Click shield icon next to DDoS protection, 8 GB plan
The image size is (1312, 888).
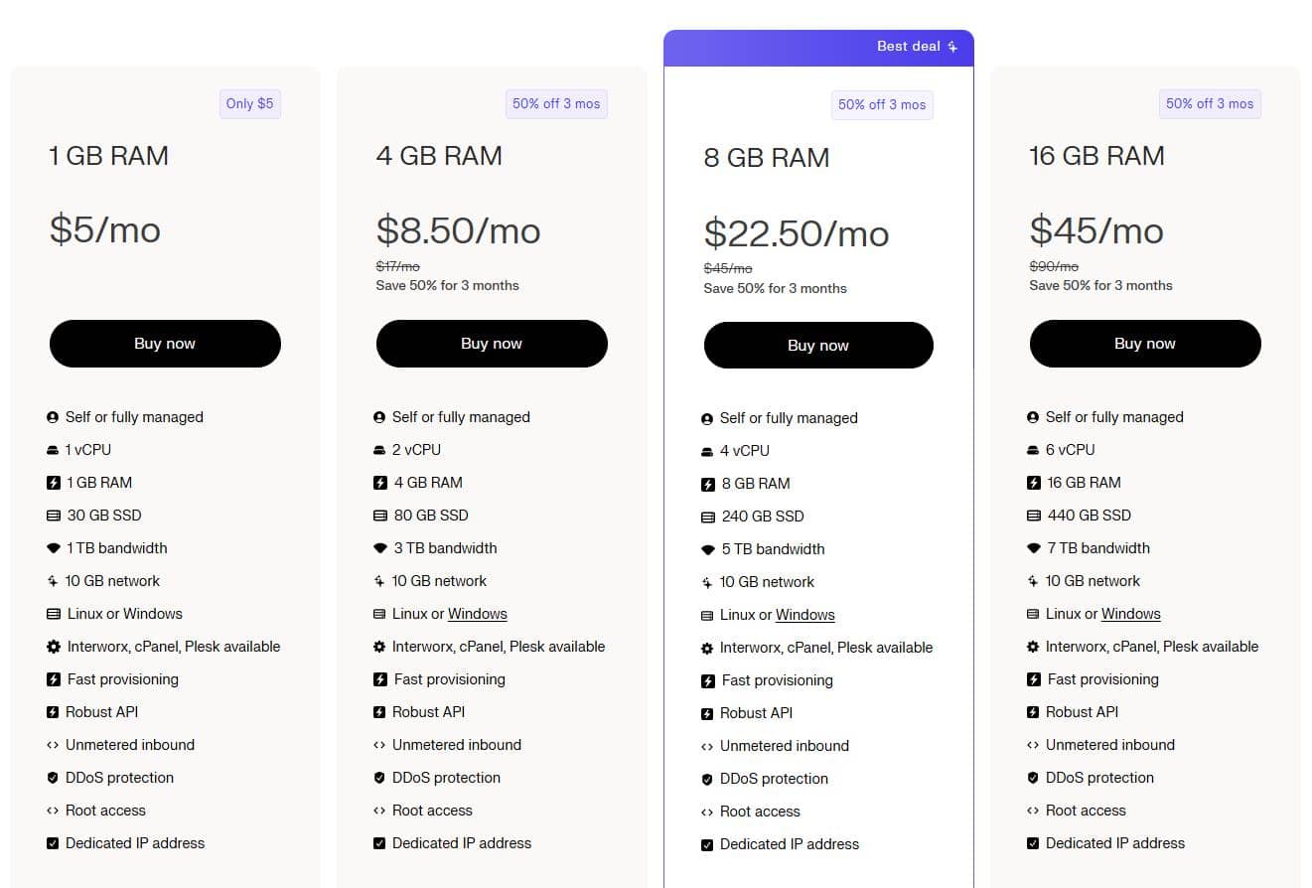707,779
